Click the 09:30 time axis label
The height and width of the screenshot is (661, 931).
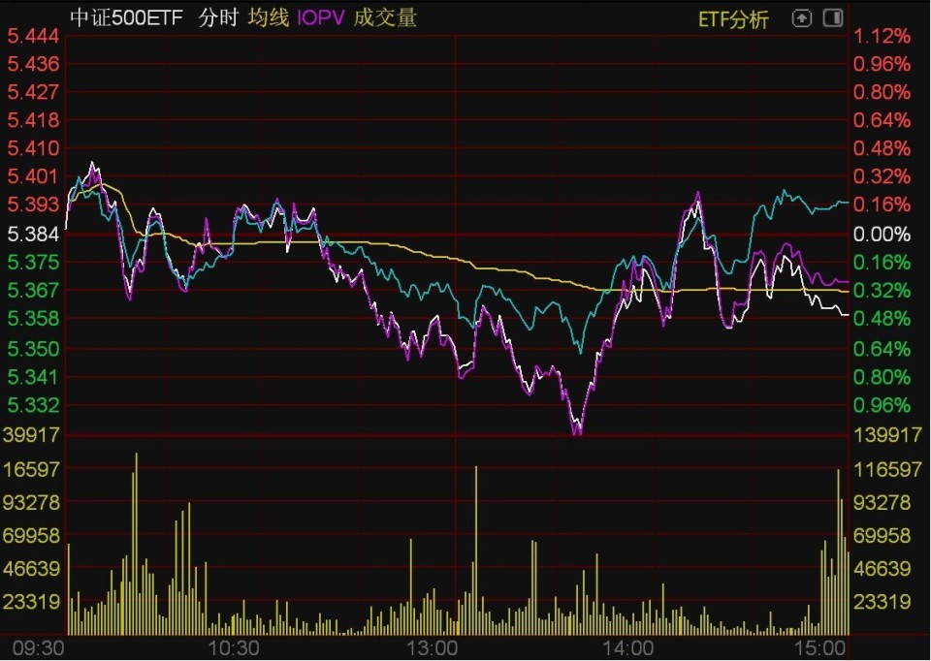[38, 648]
